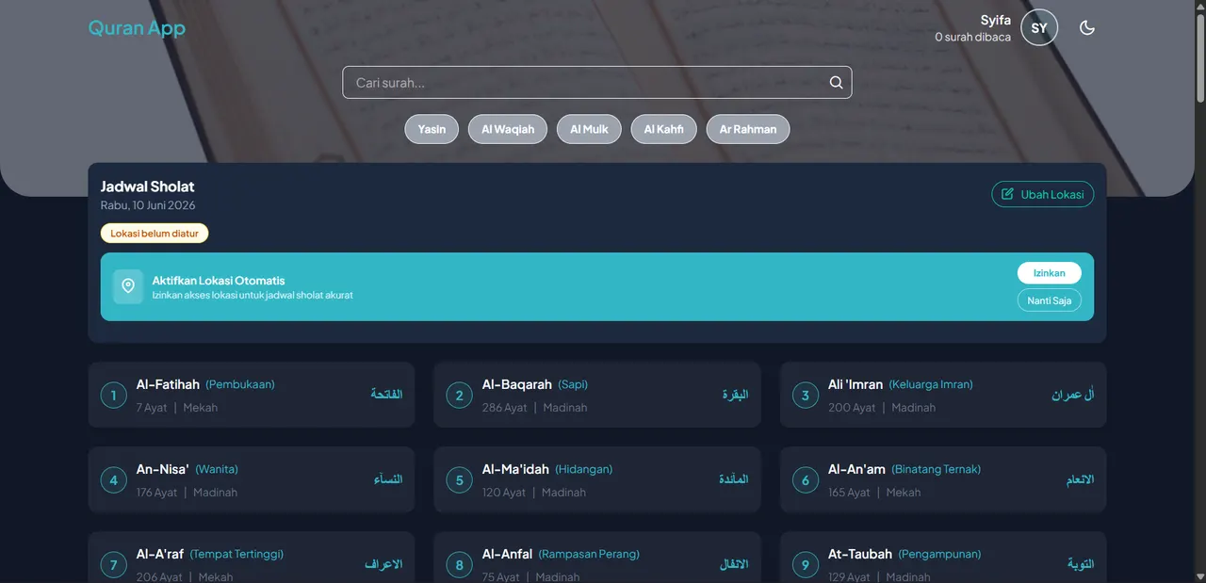Click the Arabic name on the Al-Fatihah card
Screen dimensions: 1206x583
[x=386, y=395]
